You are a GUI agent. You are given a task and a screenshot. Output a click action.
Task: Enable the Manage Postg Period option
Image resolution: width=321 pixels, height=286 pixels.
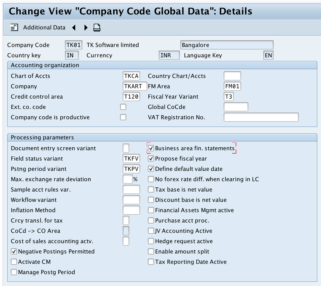pyautogui.click(x=14, y=272)
